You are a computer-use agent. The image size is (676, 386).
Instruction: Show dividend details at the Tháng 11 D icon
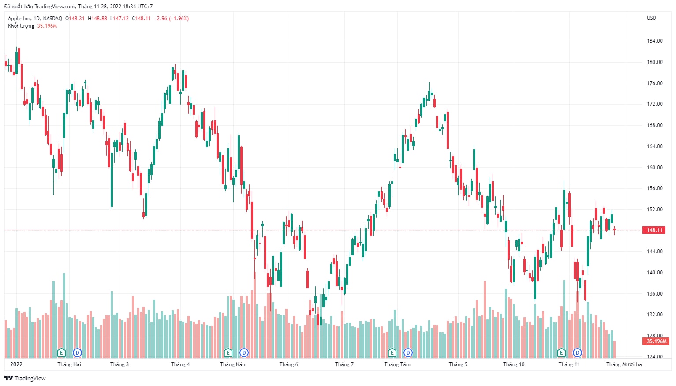click(x=577, y=352)
